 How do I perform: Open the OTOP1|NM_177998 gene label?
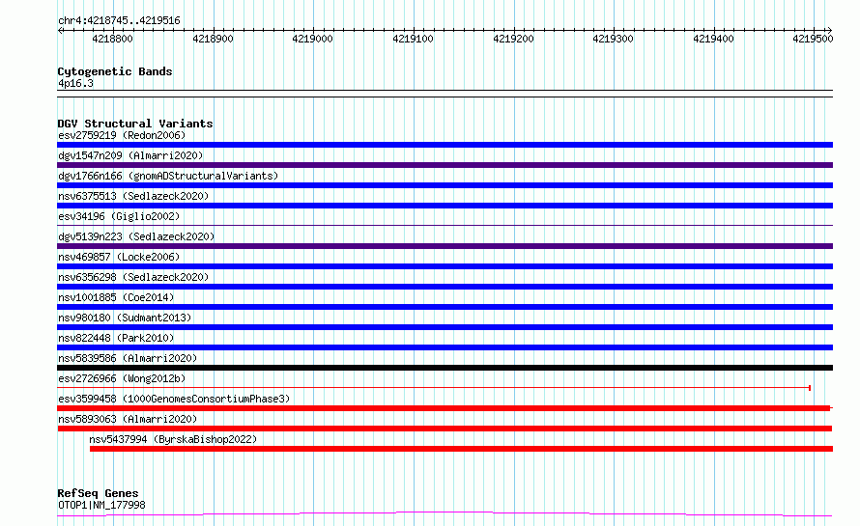101,505
